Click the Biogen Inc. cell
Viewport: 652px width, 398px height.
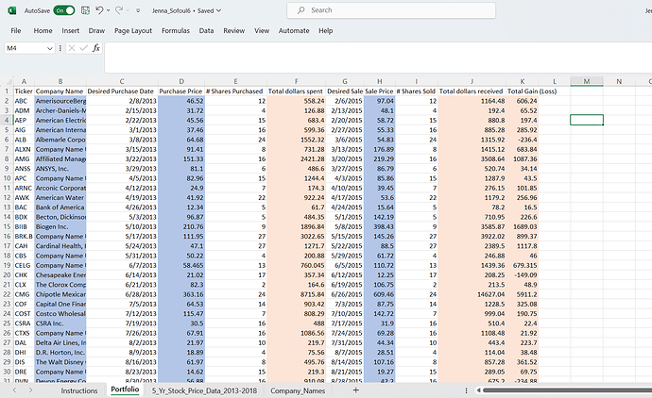pos(60,226)
